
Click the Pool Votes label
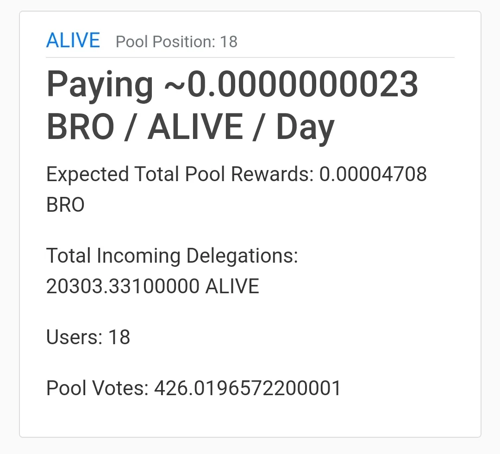tap(97, 388)
